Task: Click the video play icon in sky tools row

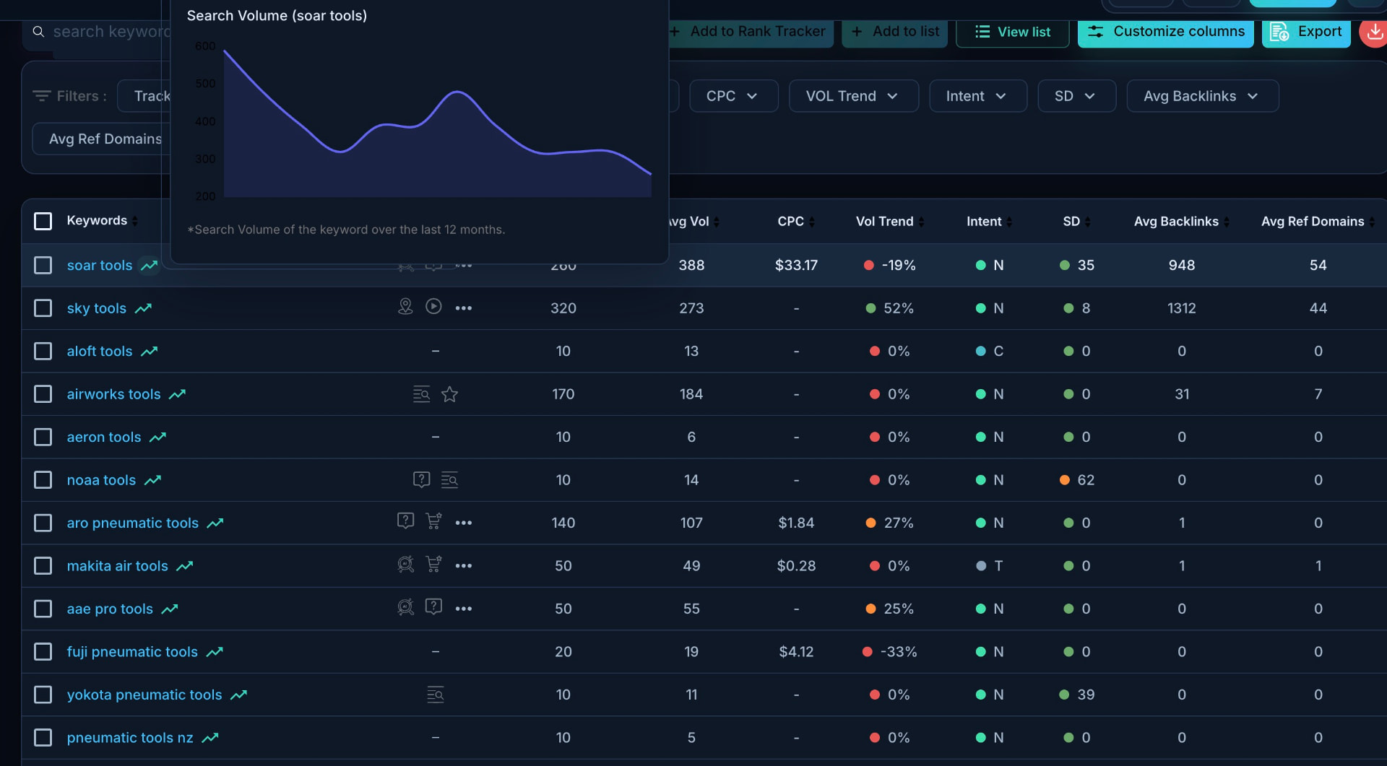Action: tap(433, 306)
